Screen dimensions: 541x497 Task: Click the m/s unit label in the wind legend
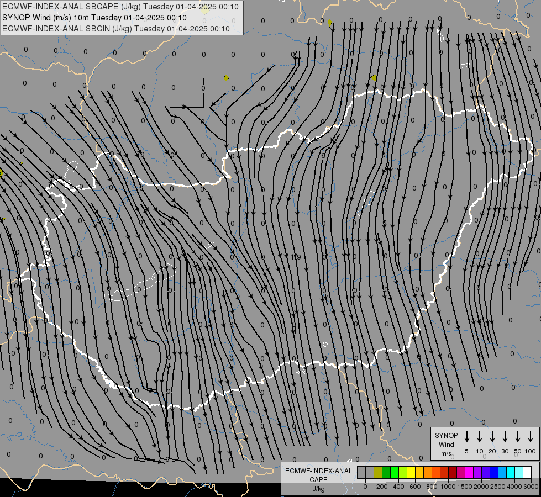point(446,453)
